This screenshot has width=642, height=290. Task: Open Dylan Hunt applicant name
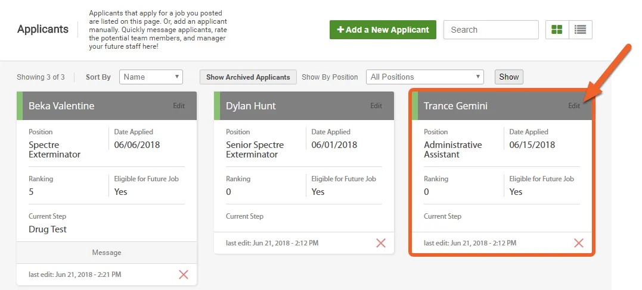tap(251, 106)
